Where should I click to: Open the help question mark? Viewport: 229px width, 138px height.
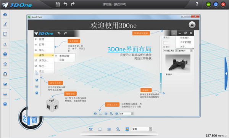197,4
